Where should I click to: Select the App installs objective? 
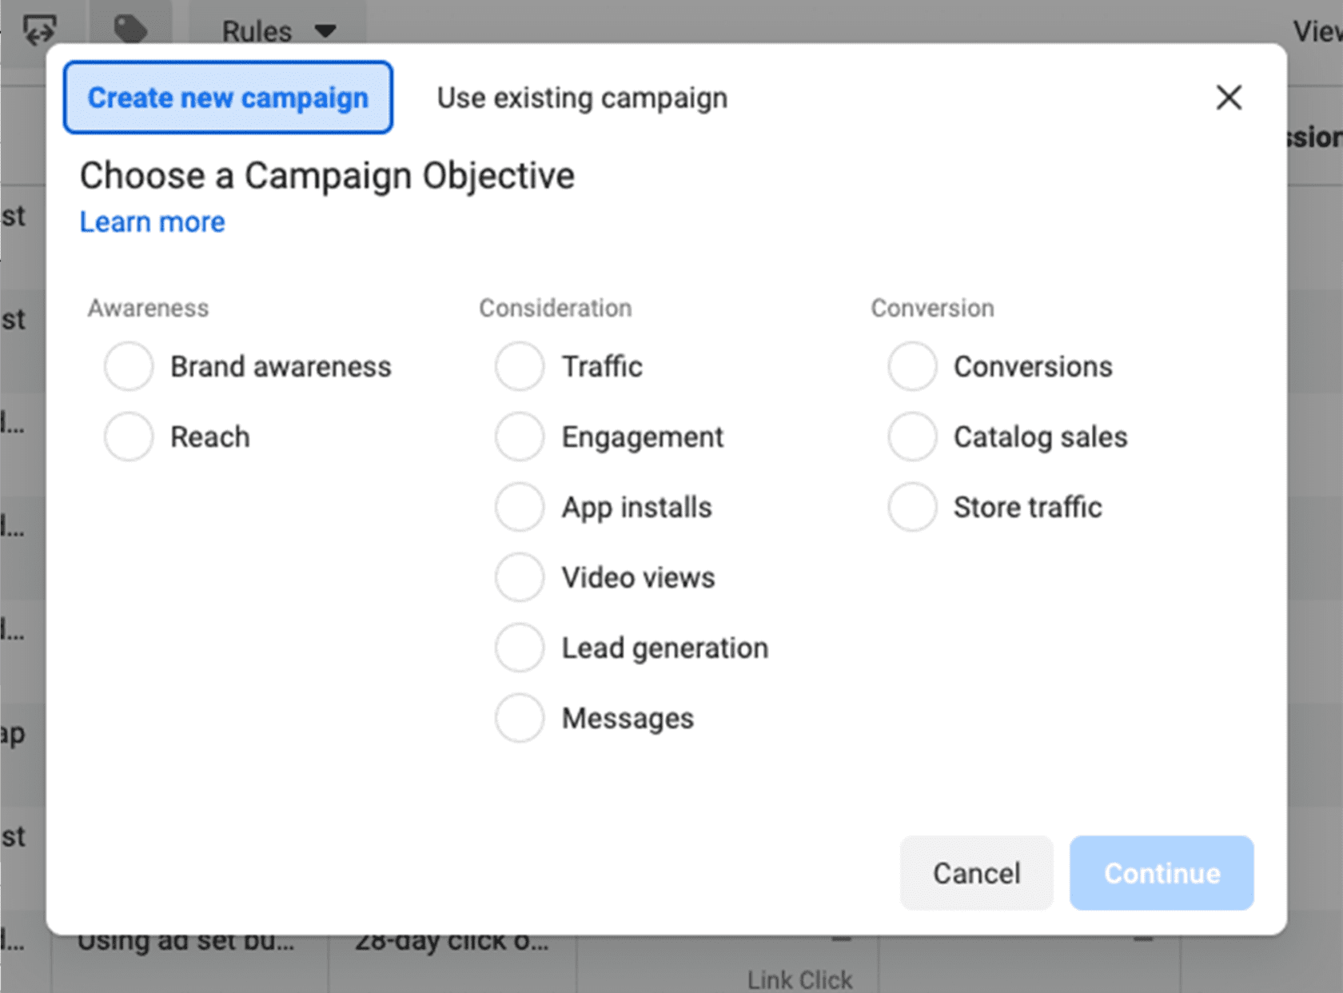coord(520,507)
